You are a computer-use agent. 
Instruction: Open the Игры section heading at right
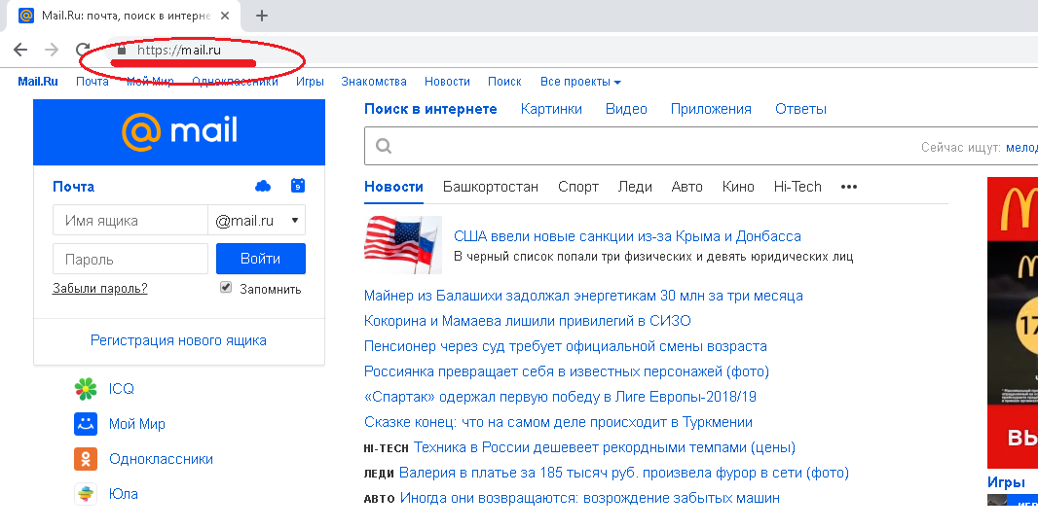click(x=1006, y=482)
